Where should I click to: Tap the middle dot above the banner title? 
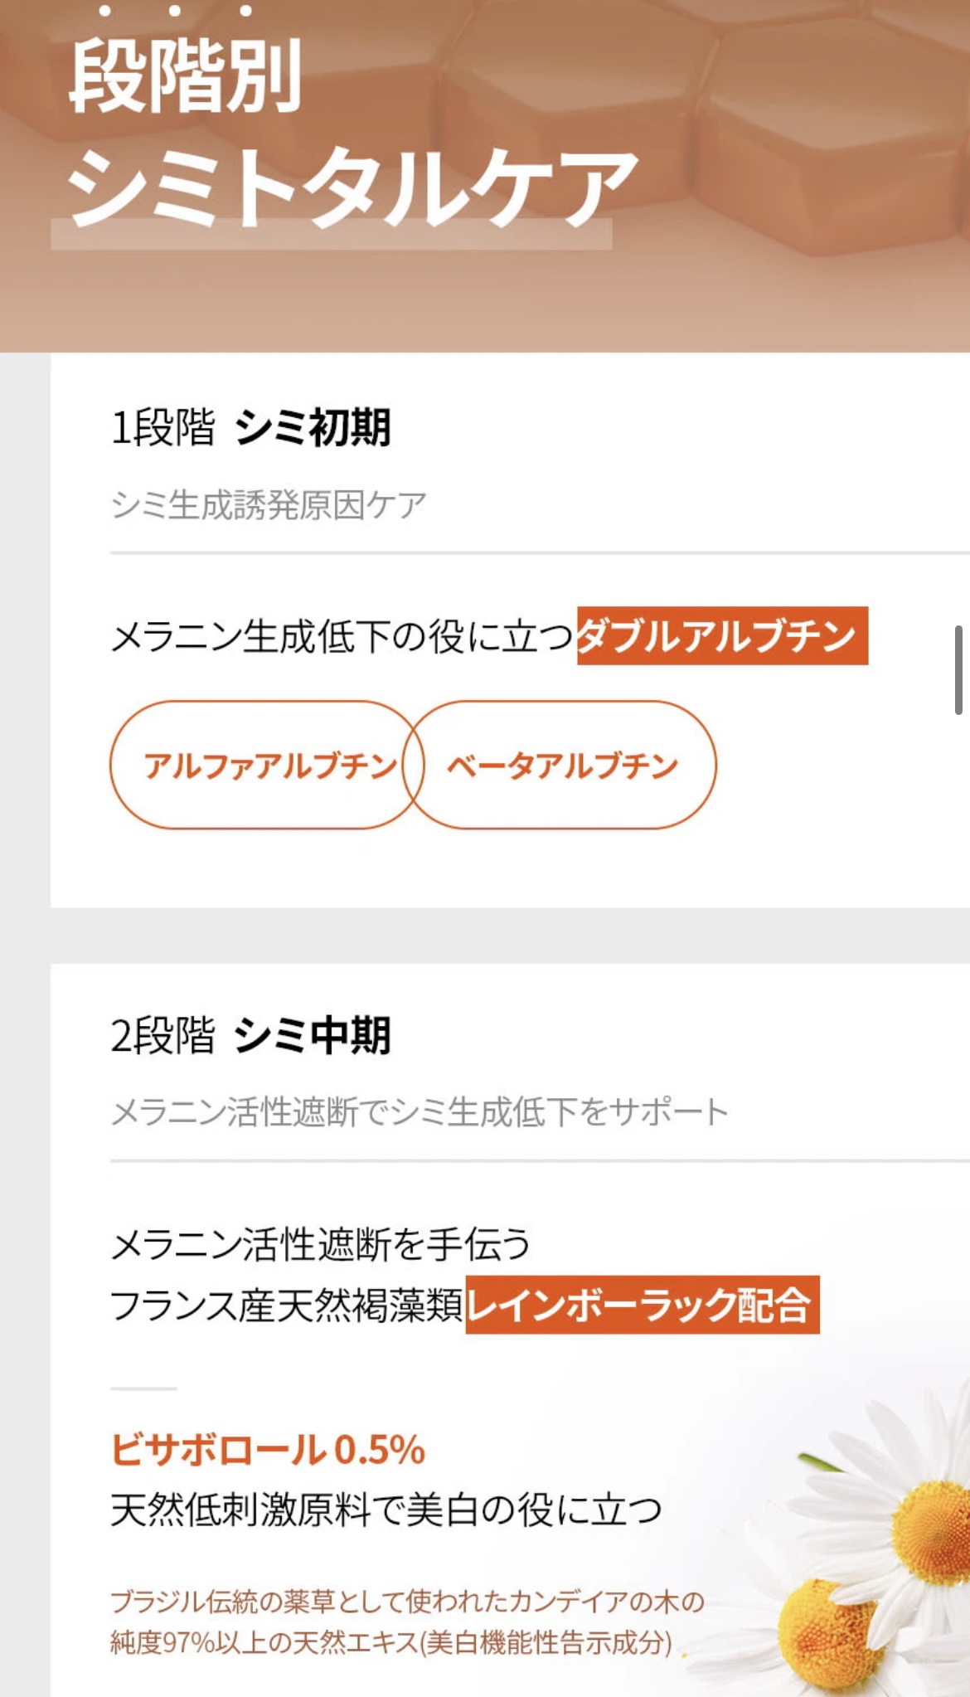[174, 11]
